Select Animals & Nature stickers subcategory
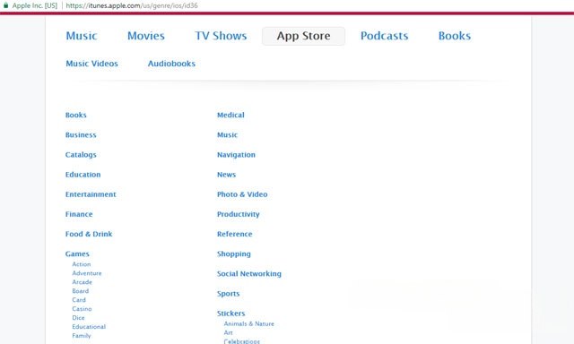 249,323
